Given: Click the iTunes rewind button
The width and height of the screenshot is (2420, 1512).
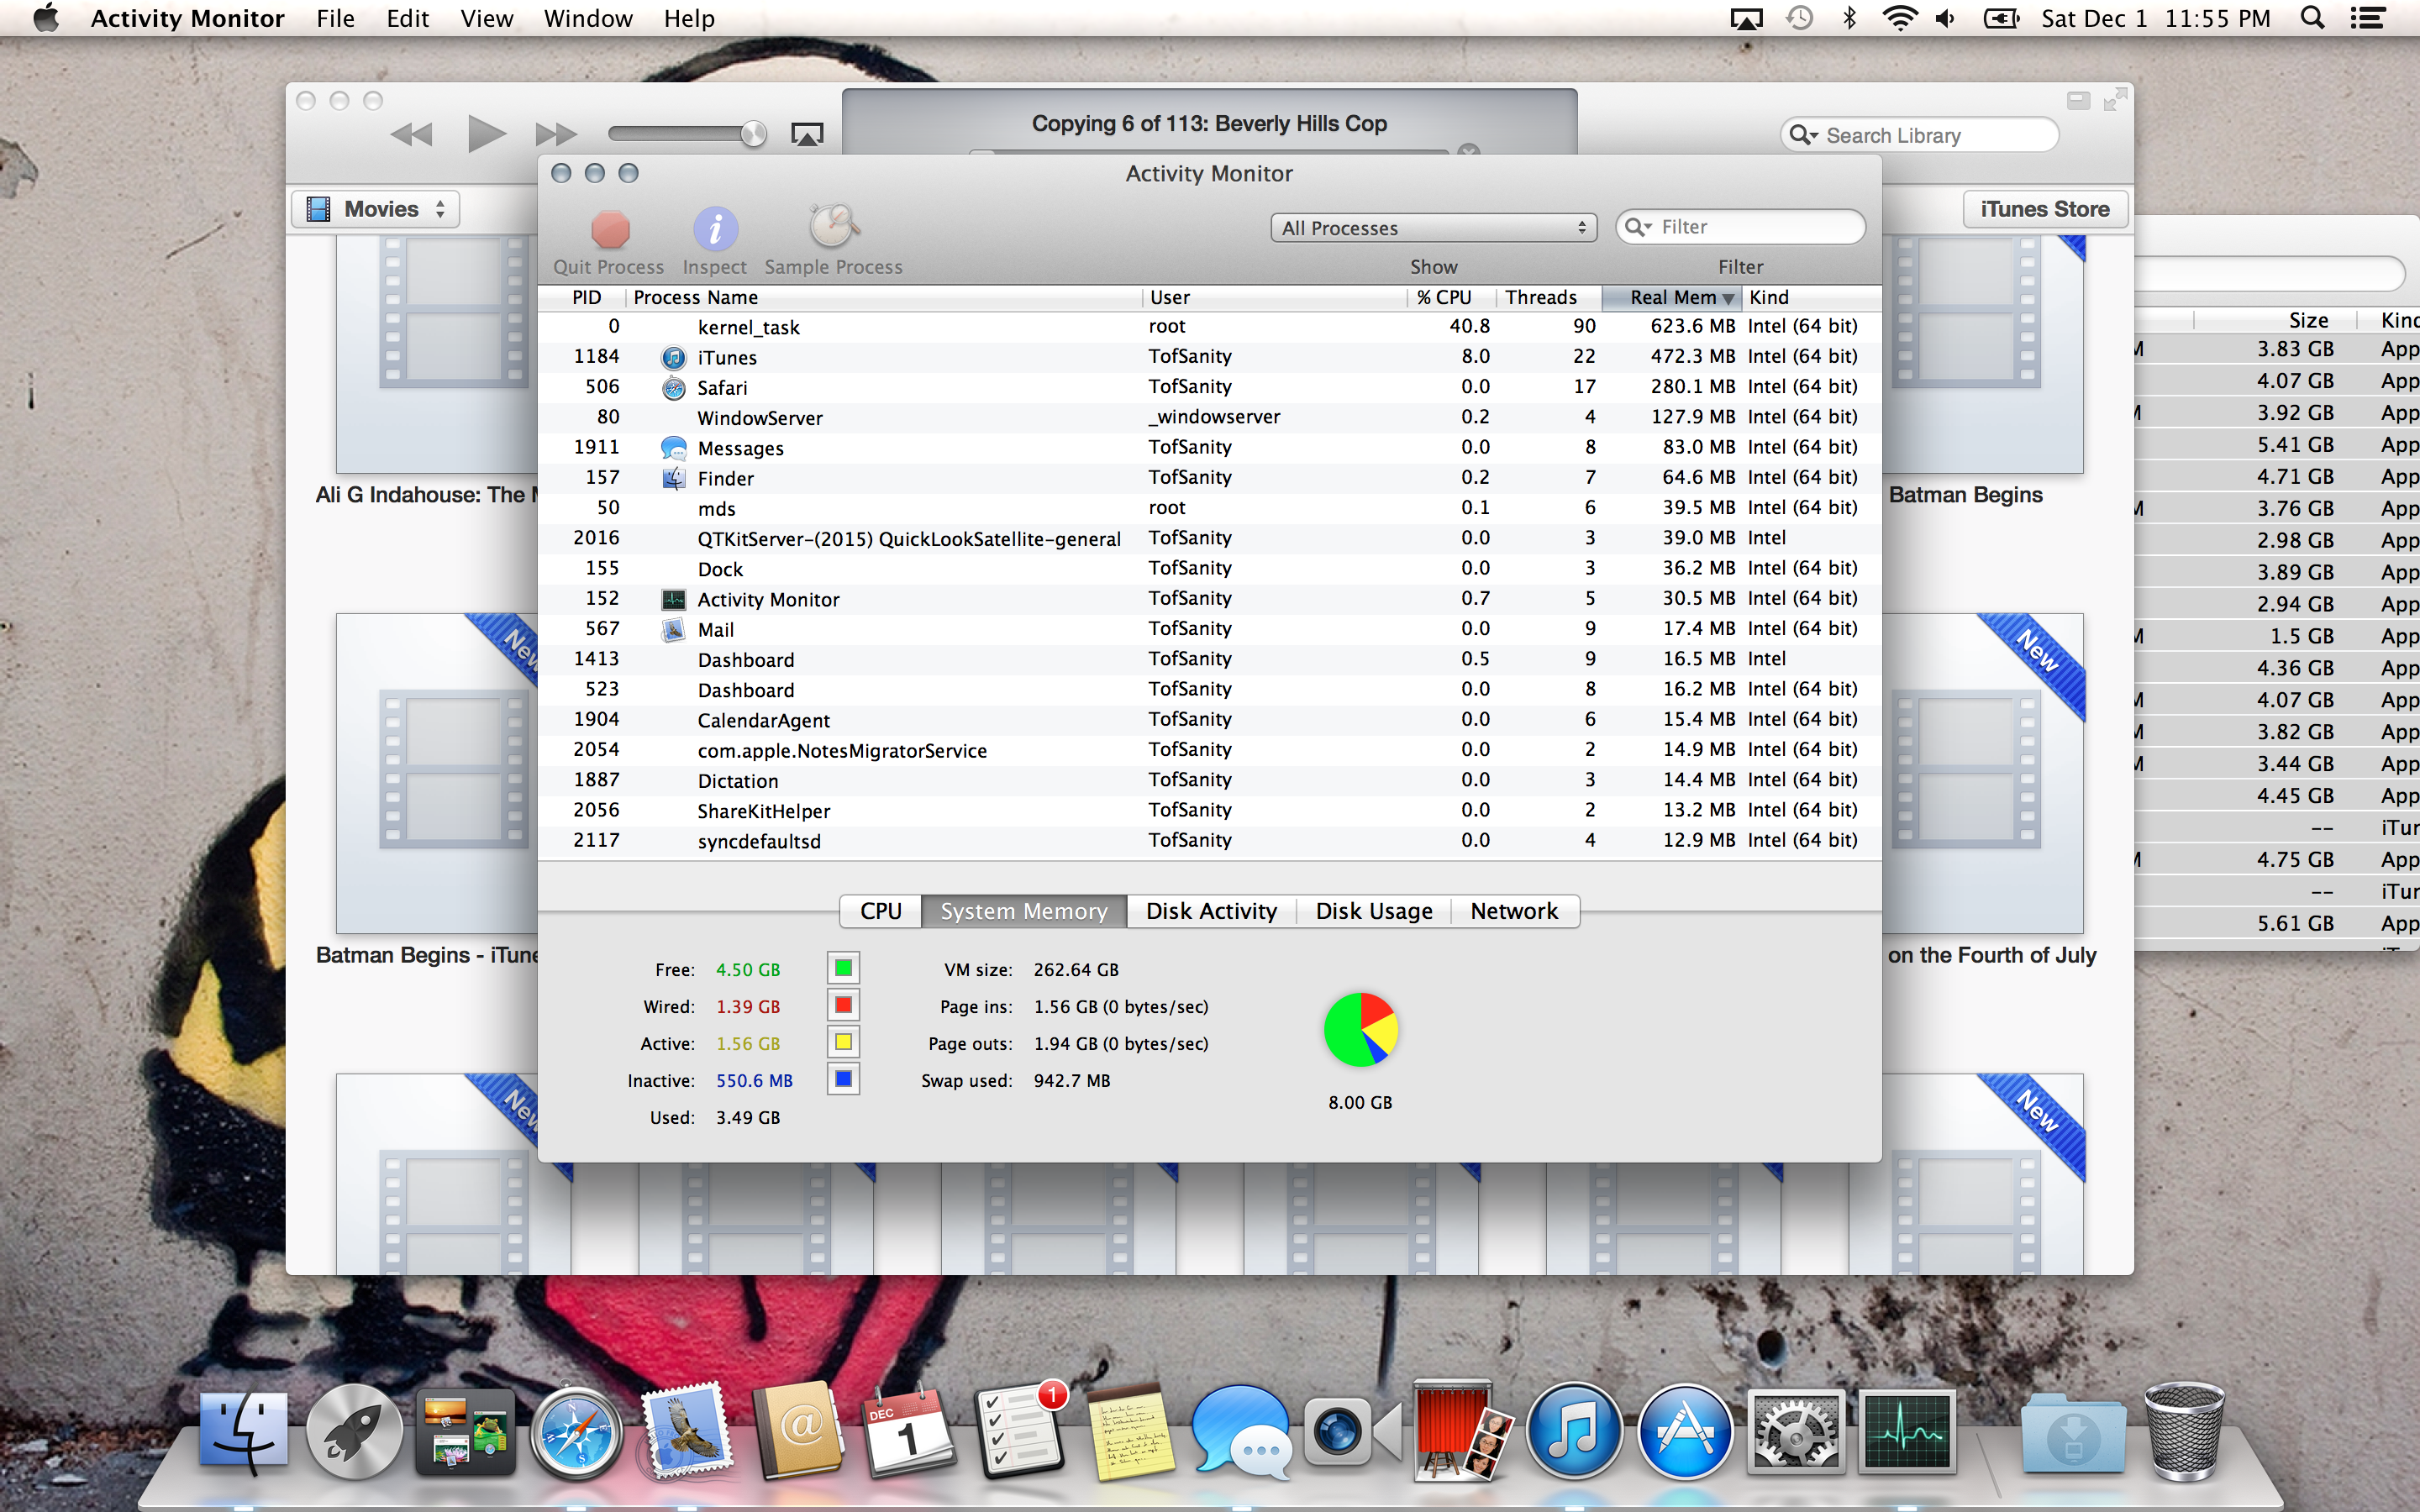Looking at the screenshot, I should (411, 134).
